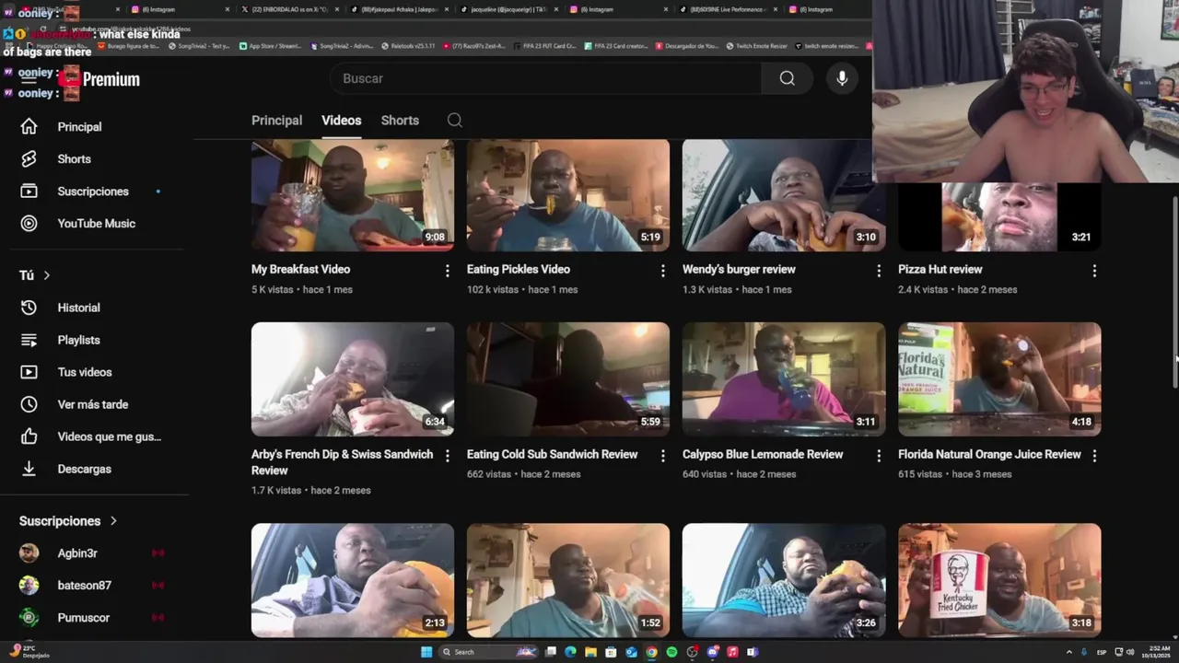
Task: Open options menu for Pizza Hut review
Action: click(x=1094, y=271)
